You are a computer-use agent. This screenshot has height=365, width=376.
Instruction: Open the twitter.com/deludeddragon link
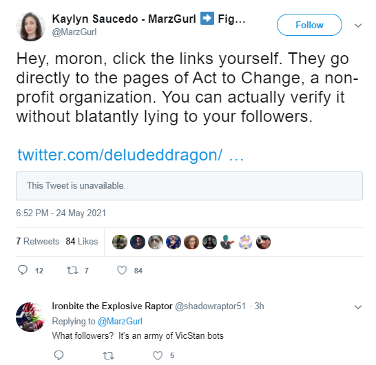point(131,155)
